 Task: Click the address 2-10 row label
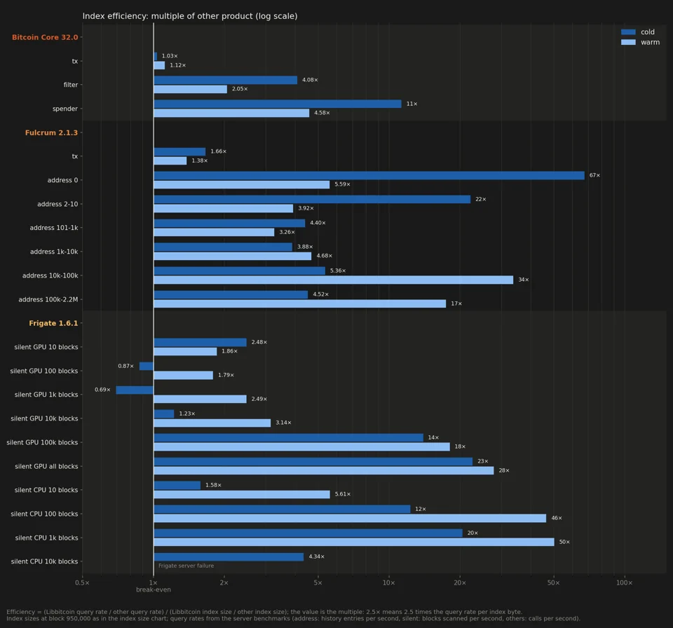pyautogui.click(x=57, y=205)
